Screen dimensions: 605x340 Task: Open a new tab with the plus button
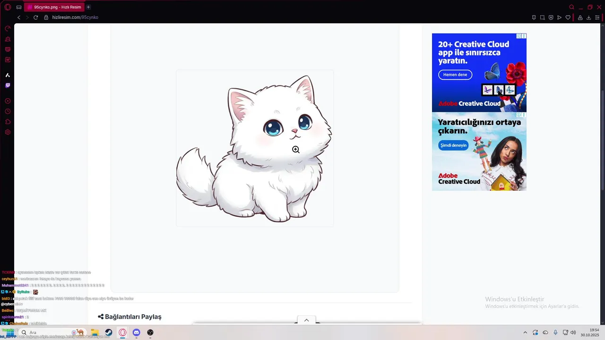(88, 7)
